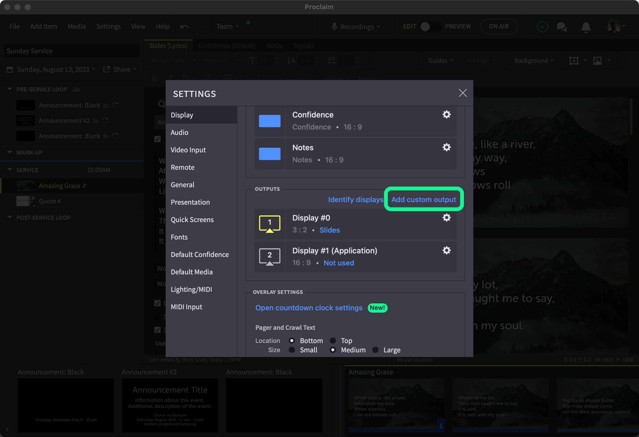This screenshot has height=437, width=639.
Task: Collapse the Pre-Service Loop section
Action: (10, 89)
